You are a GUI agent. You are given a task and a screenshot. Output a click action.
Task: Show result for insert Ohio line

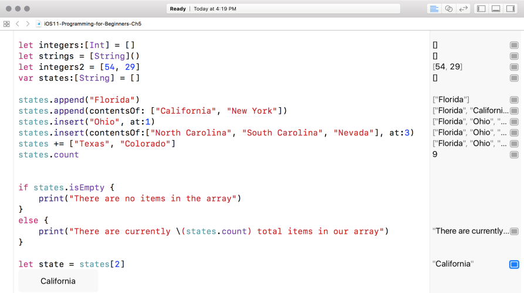514,122
